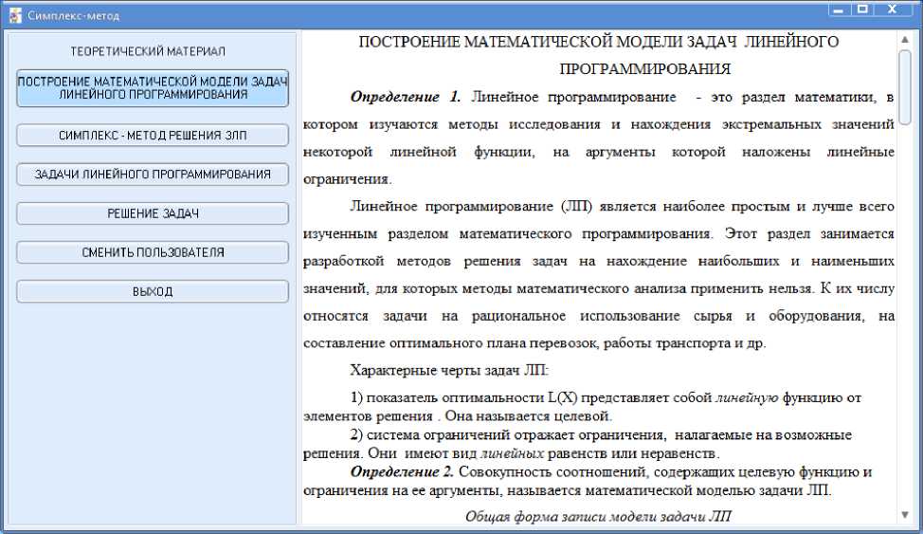Click the italic word 'линейных' in the text
The image size is (923, 534).
tap(512, 453)
